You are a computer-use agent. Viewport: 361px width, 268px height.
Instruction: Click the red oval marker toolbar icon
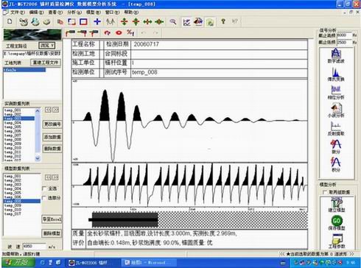click(x=119, y=32)
